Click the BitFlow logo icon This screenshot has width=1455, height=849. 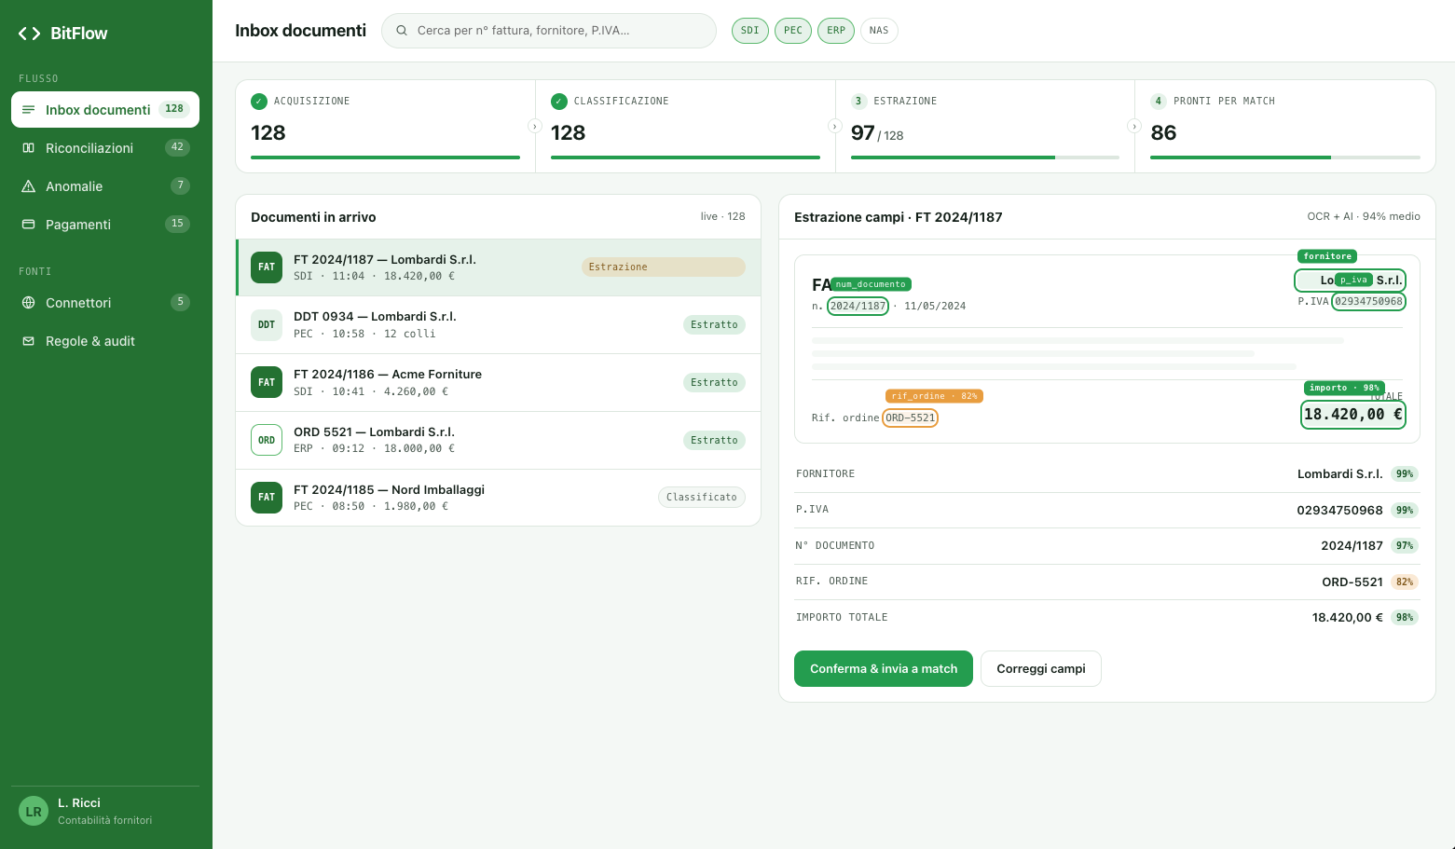[x=30, y=34]
